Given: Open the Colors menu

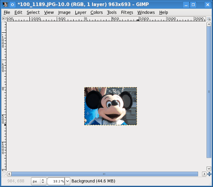Looking at the screenshot, I should (97, 12).
